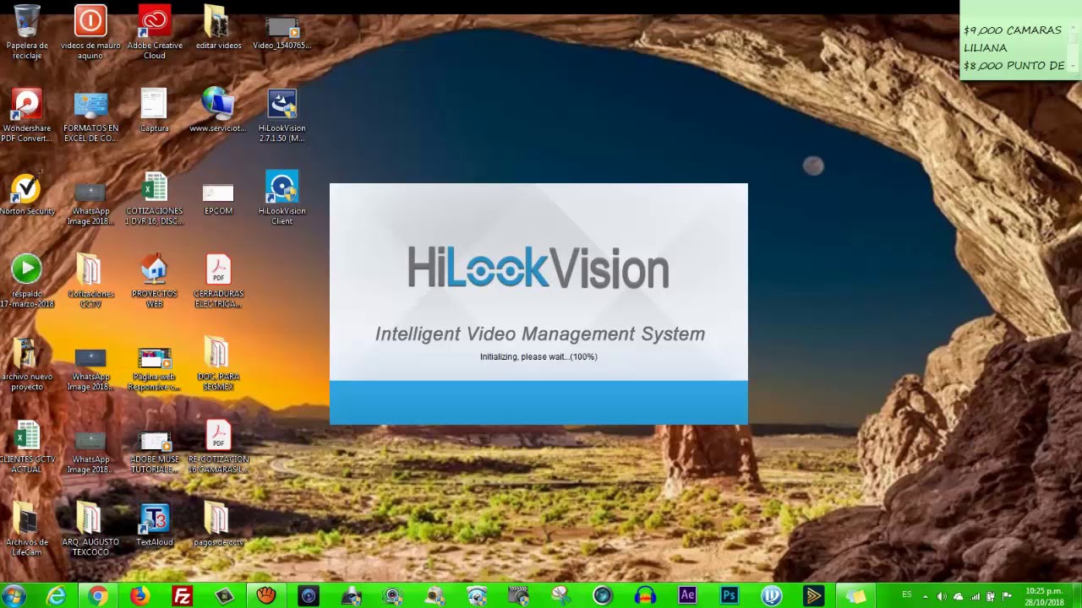1082x608 pixels.
Task: Open the Archivos de LifeCam folder
Action: point(27,529)
